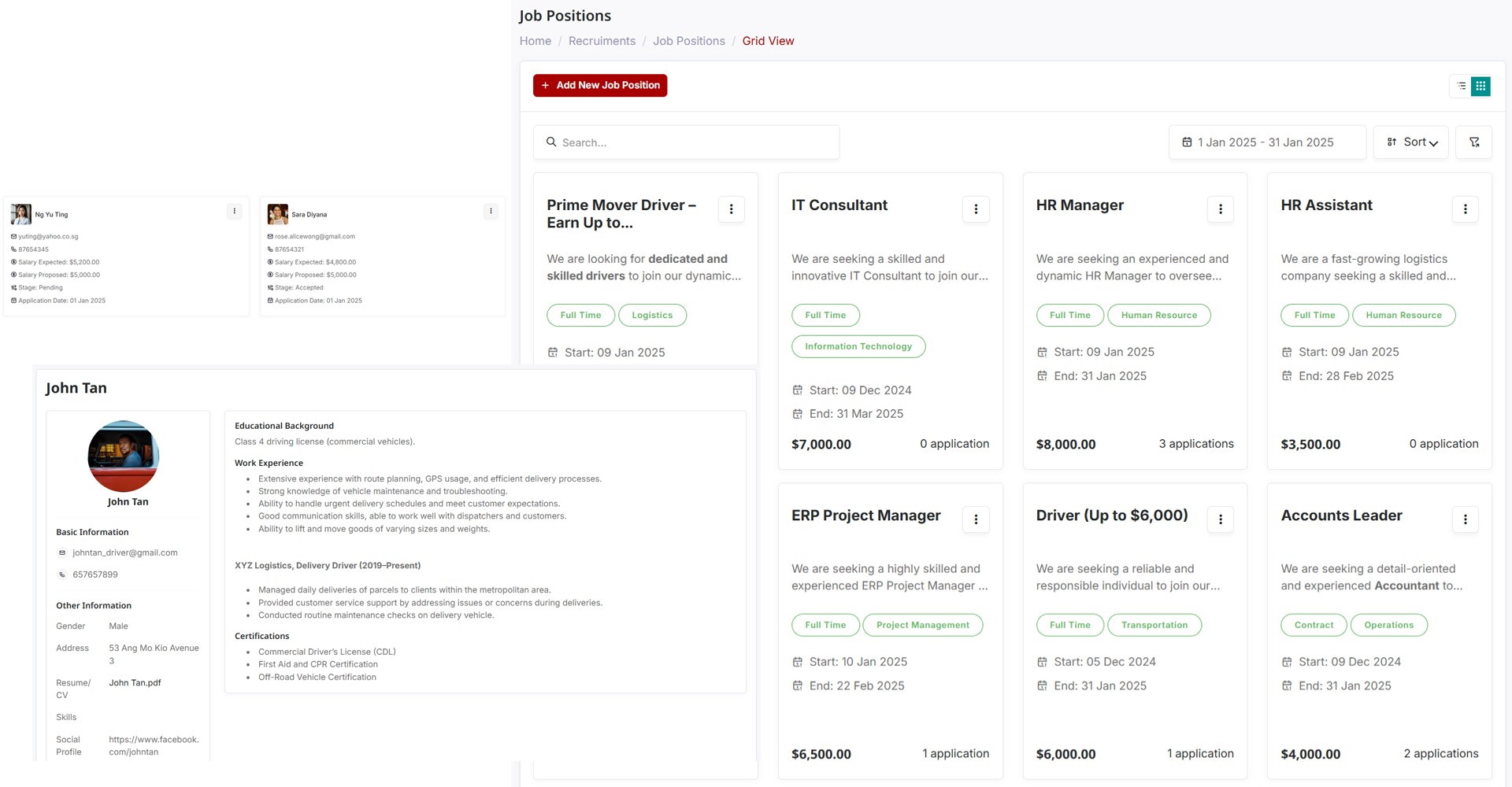
Task: Open options menu for HR Manager card
Action: [1220, 209]
